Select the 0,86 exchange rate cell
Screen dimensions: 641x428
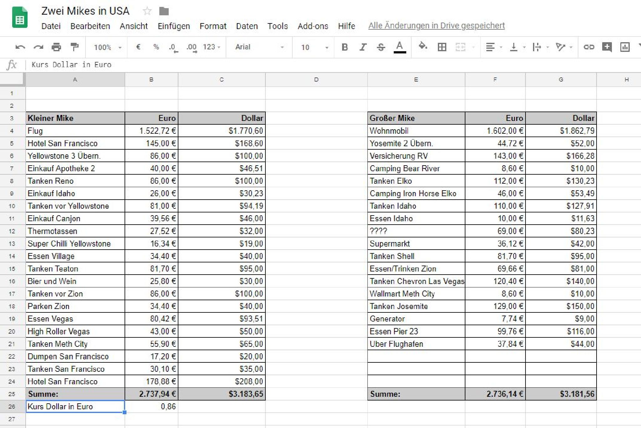coord(151,406)
